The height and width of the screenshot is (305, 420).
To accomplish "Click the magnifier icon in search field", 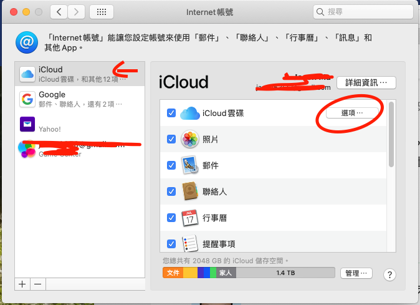I will click(x=320, y=12).
